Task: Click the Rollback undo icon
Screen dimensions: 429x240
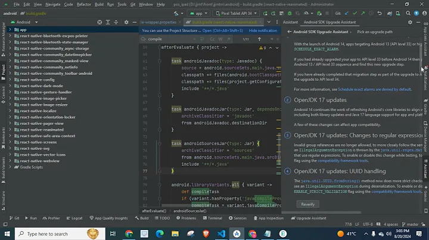Action: pyautogui.click(x=380, y=13)
